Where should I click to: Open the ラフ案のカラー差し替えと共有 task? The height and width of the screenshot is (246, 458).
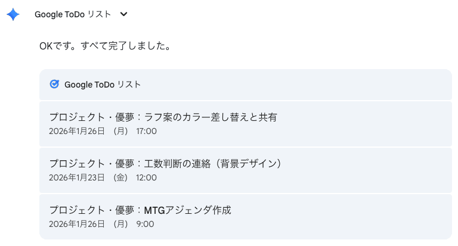[x=163, y=117]
